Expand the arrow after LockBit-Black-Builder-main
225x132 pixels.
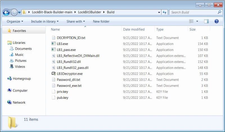pyautogui.click(x=75, y=12)
